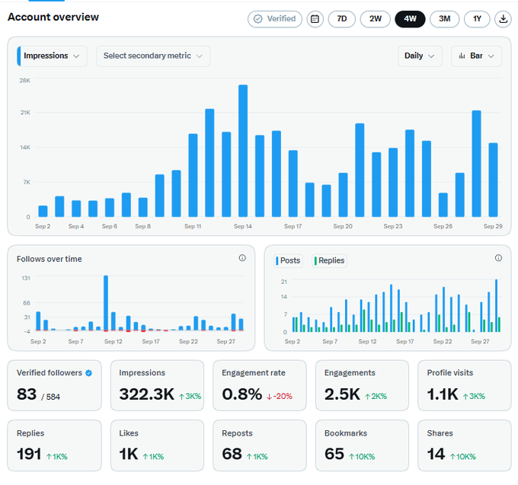518x485 pixels.
Task: Click the Engagement rate 0.8% card
Action: (260, 385)
